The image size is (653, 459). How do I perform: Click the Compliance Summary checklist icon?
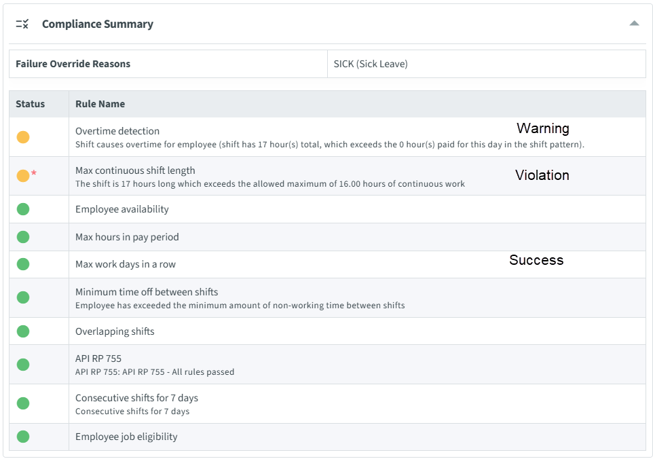coord(22,24)
